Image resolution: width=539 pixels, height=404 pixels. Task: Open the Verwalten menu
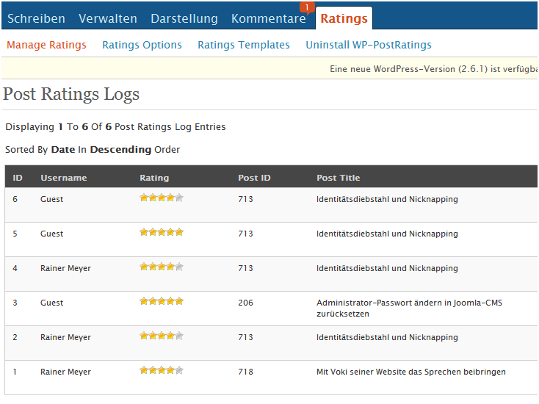[x=108, y=18]
